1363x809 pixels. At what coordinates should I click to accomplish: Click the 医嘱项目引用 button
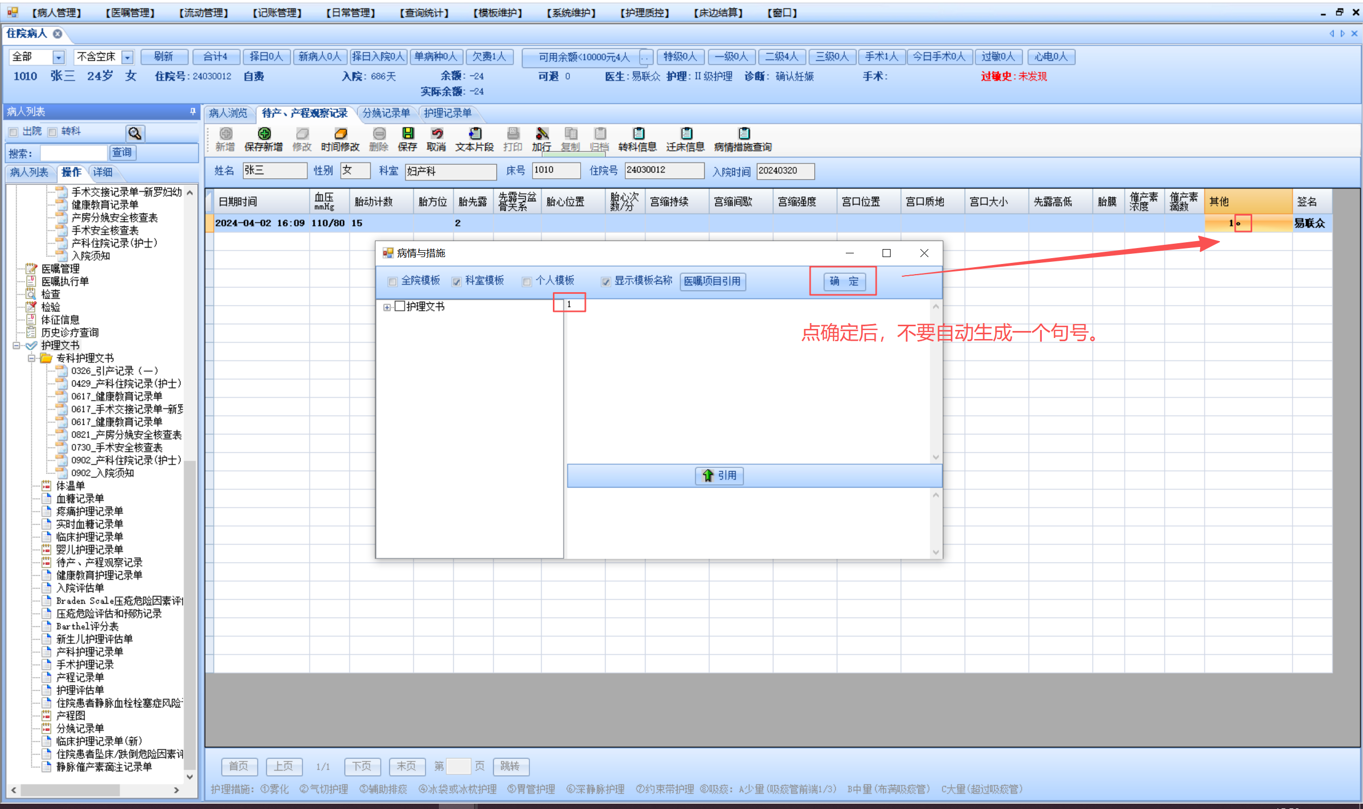[x=712, y=282]
